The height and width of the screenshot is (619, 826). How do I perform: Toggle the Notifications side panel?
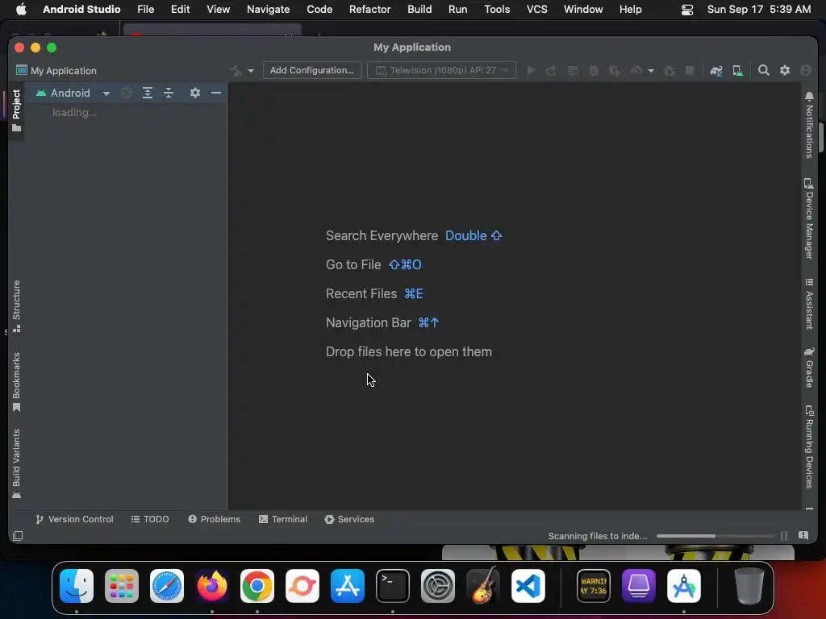(809, 125)
